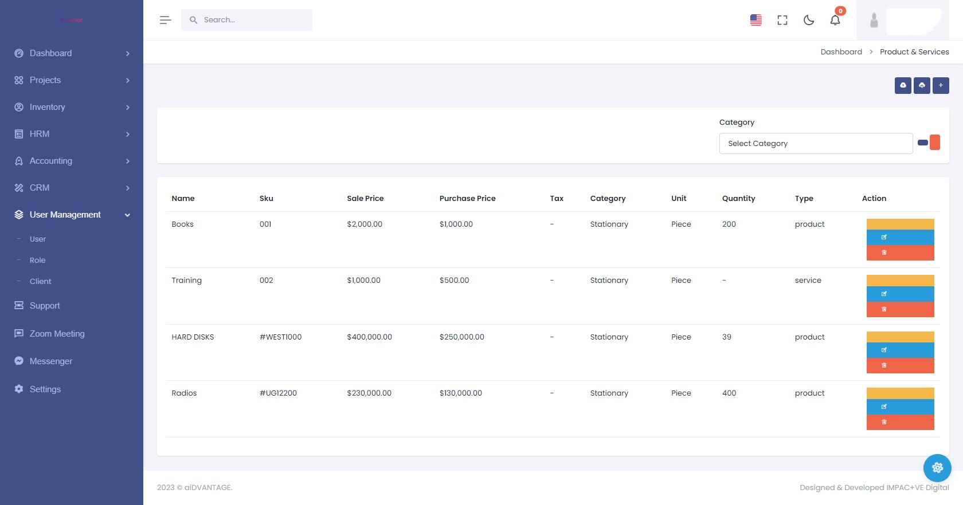Viewport: 963px width, 505px height.
Task: Open the notifications bell
Action: point(835,20)
